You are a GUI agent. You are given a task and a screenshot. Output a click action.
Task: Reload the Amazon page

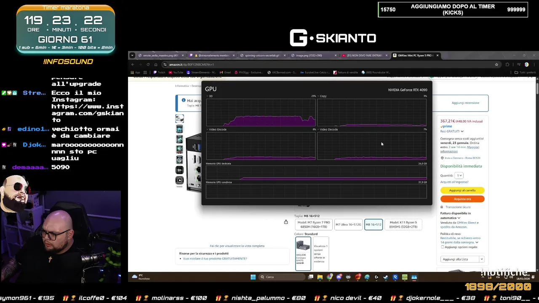(148, 64)
